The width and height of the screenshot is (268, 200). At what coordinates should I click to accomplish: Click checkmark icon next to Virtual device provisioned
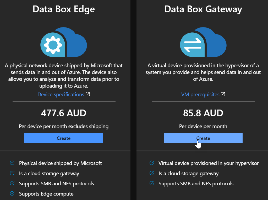pos(152,163)
